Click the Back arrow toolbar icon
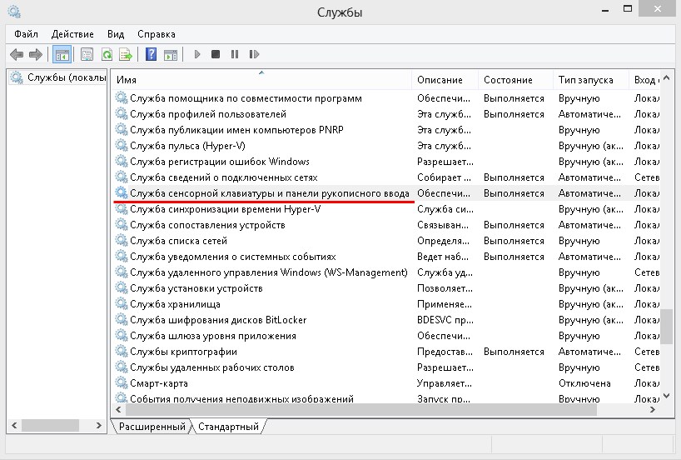 point(17,54)
